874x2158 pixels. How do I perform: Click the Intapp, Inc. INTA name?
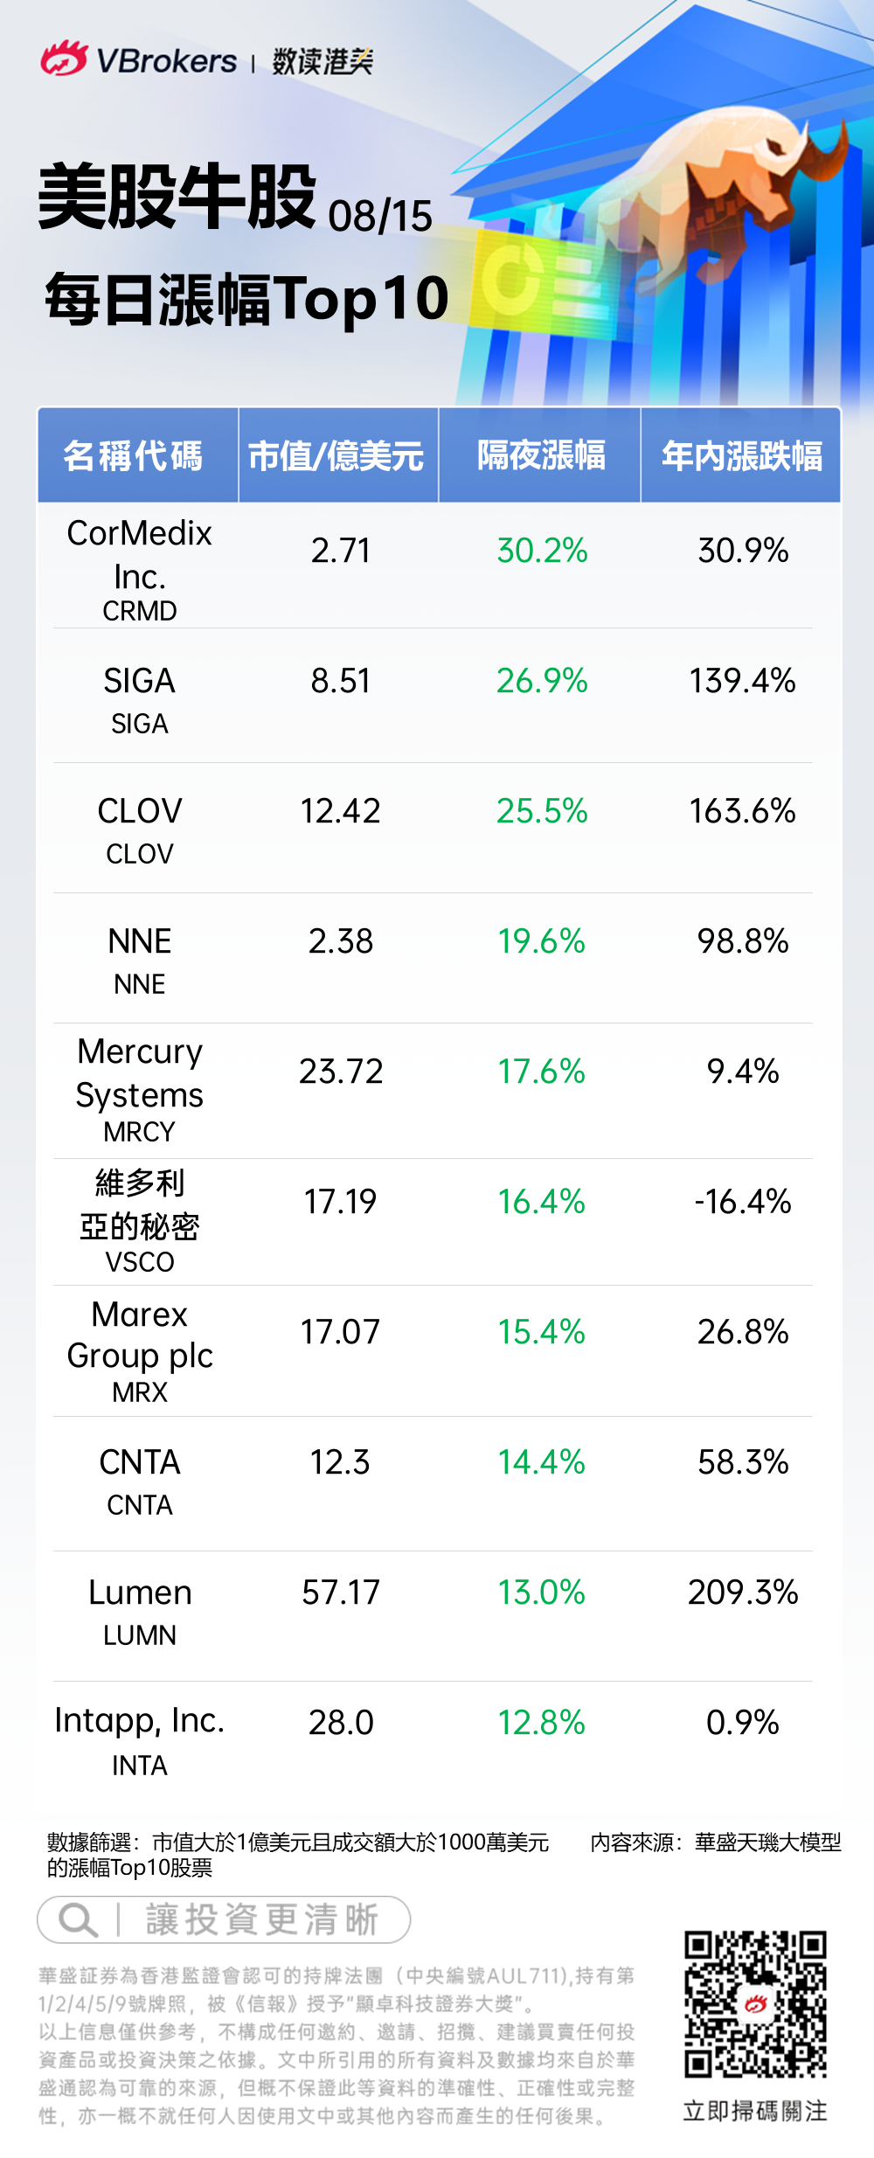(140, 1738)
